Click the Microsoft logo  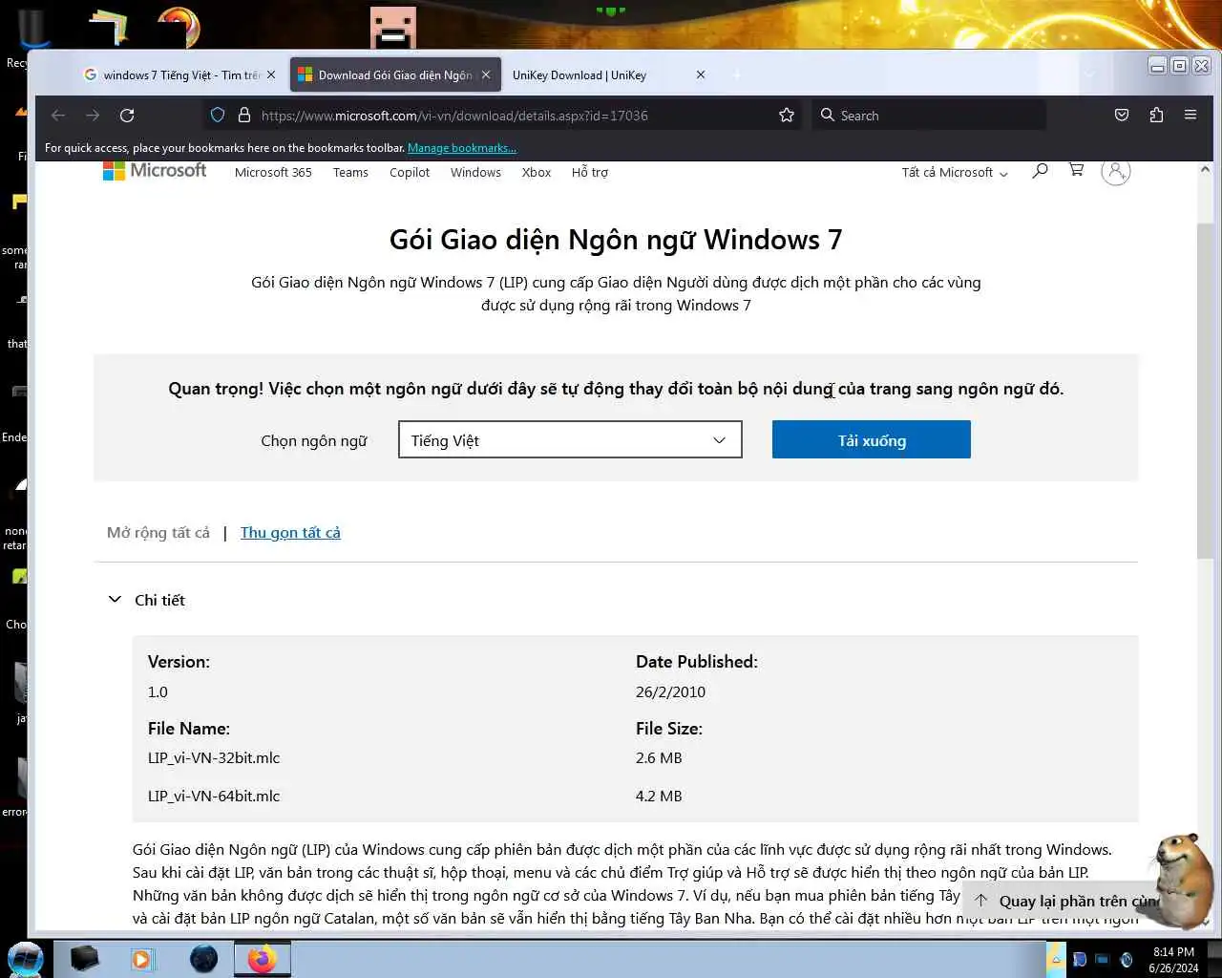coord(155,171)
